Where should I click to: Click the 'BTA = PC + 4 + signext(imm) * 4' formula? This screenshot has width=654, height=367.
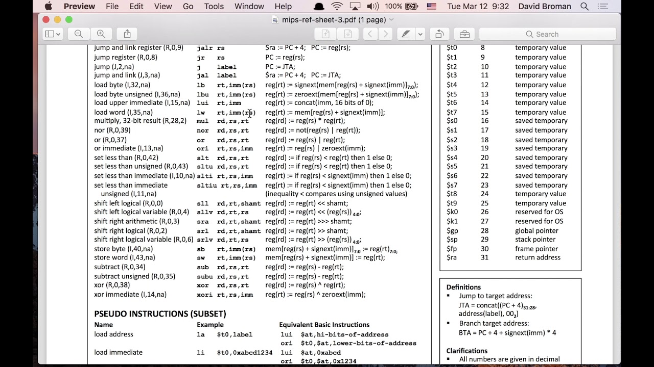(x=507, y=333)
